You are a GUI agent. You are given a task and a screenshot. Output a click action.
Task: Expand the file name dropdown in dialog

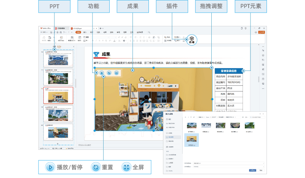[263, 163]
